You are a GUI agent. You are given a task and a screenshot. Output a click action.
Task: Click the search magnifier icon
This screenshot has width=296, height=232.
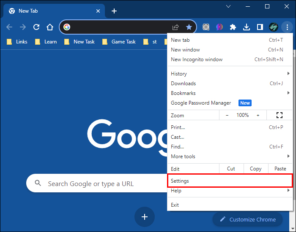point(38,183)
